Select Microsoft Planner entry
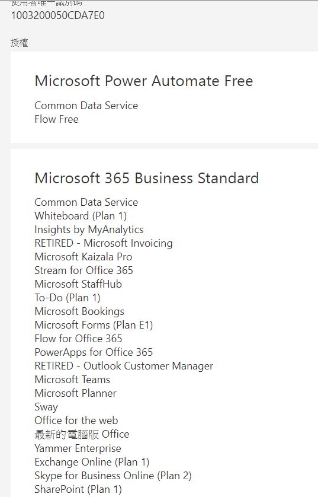 pyautogui.click(x=76, y=393)
